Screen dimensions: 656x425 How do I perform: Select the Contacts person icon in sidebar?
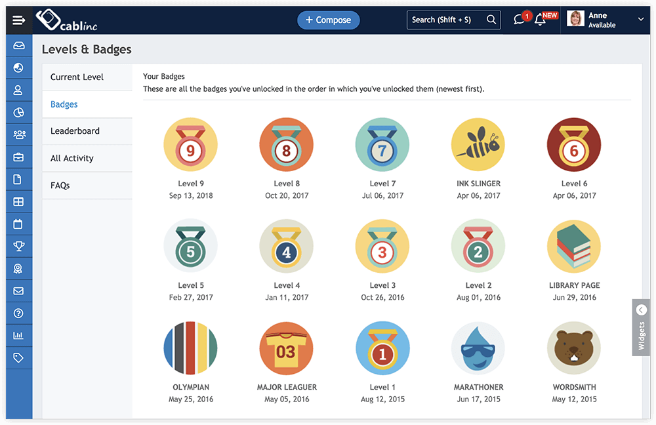pos(19,90)
